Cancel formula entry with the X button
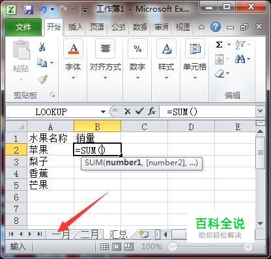 pyautogui.click(x=128, y=112)
